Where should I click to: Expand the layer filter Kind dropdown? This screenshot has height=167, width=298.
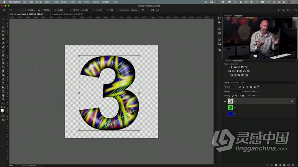[x=231, y=87]
